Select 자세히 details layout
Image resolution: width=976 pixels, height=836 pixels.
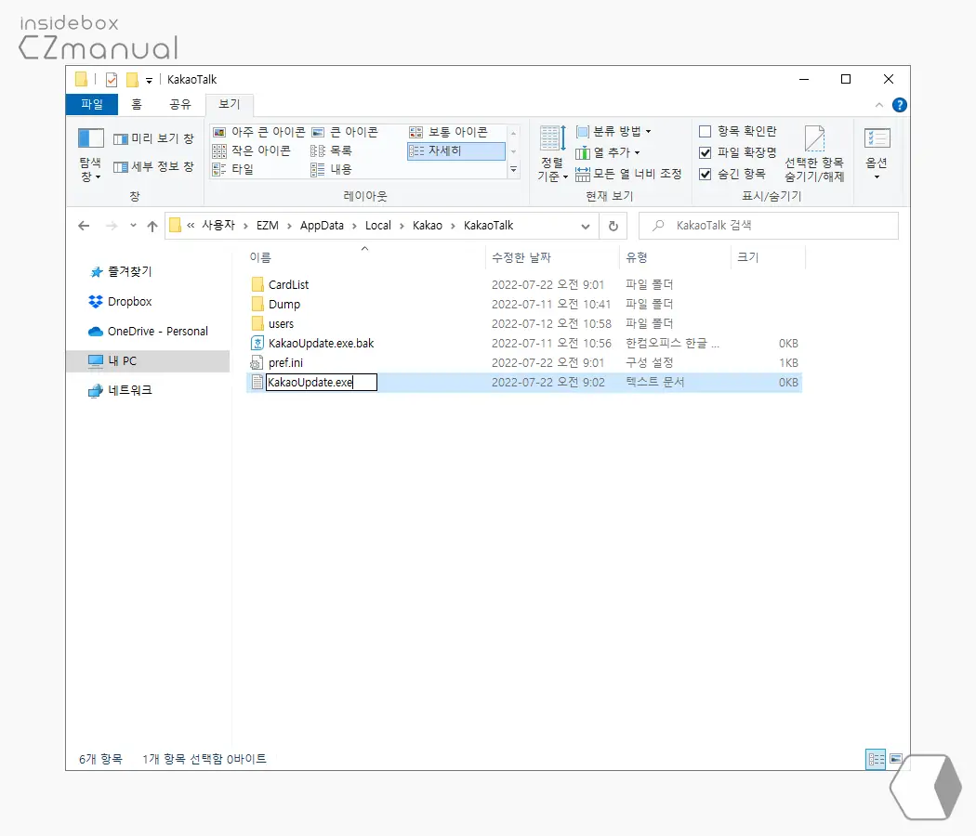pos(455,151)
